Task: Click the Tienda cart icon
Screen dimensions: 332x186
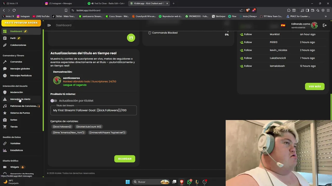Action: (5, 127)
